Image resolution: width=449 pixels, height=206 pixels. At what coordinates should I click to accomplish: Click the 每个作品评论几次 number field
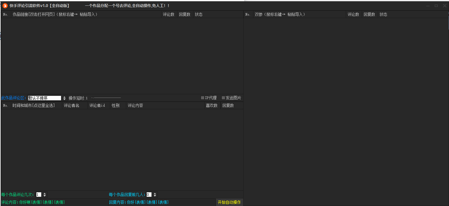(x=39, y=195)
